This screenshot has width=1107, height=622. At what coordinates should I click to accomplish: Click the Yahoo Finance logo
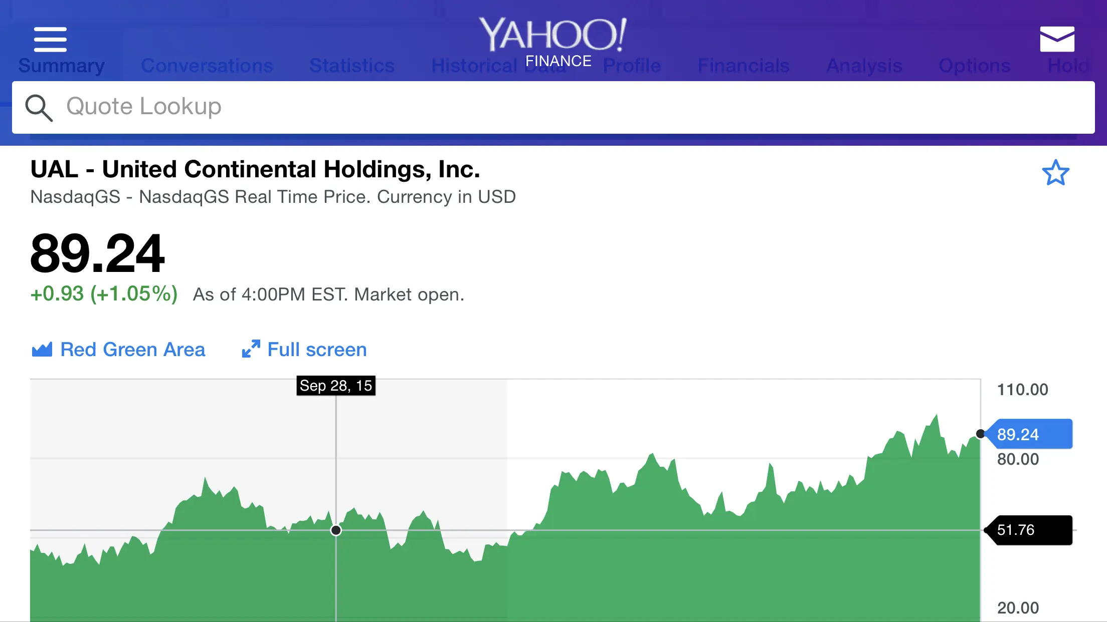(x=553, y=40)
